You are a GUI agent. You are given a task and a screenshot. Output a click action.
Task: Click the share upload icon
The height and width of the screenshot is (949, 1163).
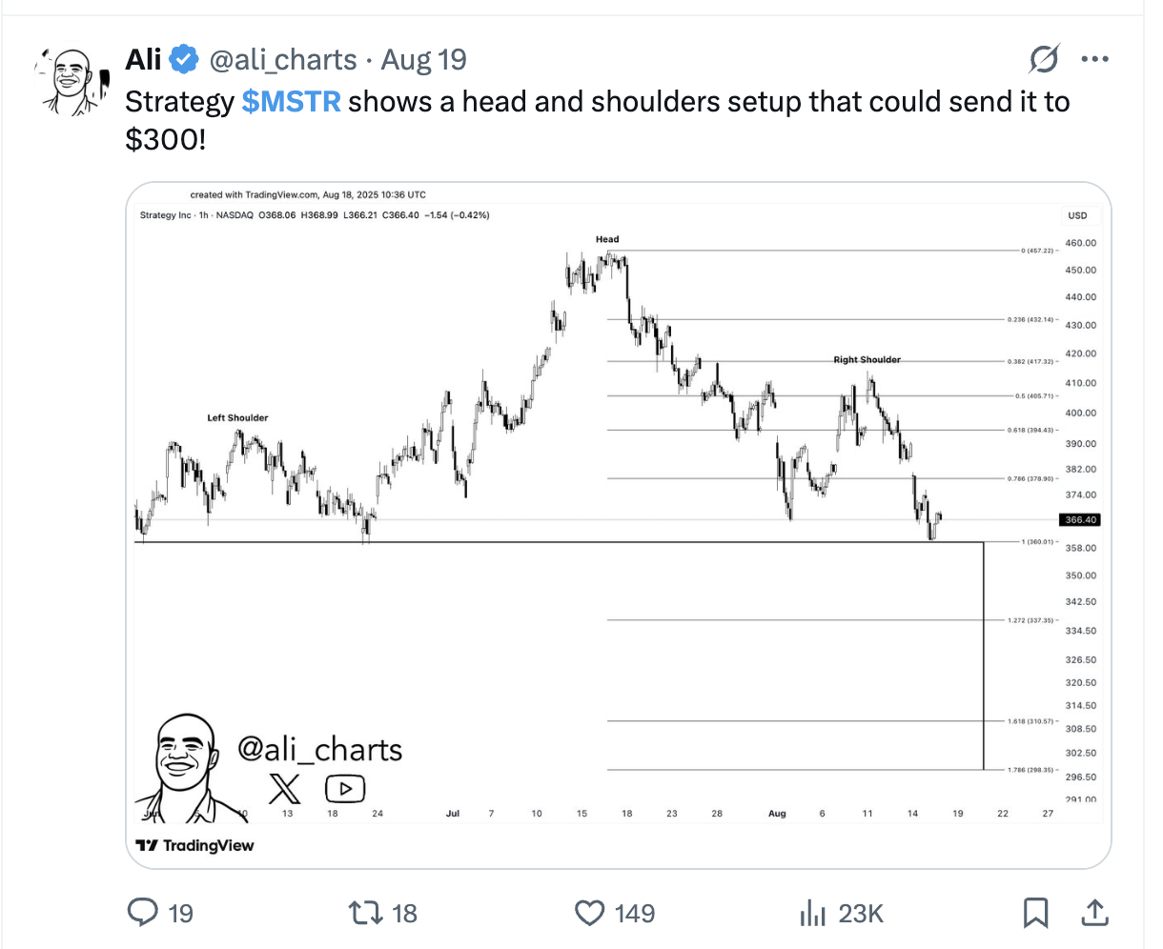point(1095,913)
